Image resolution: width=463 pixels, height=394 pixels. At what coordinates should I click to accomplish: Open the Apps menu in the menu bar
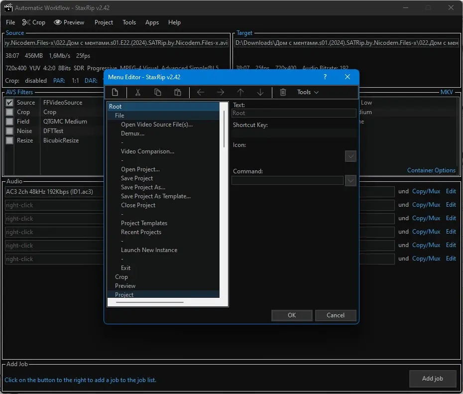(x=152, y=22)
